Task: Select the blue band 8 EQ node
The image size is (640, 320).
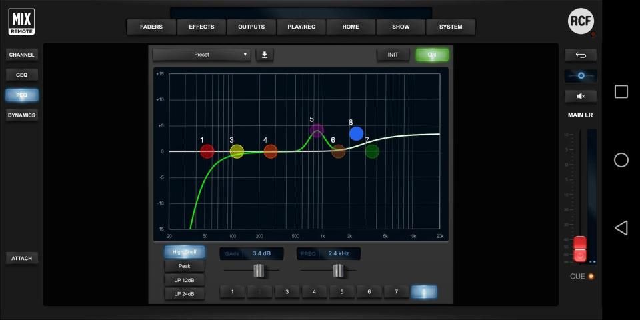Action: pos(356,134)
